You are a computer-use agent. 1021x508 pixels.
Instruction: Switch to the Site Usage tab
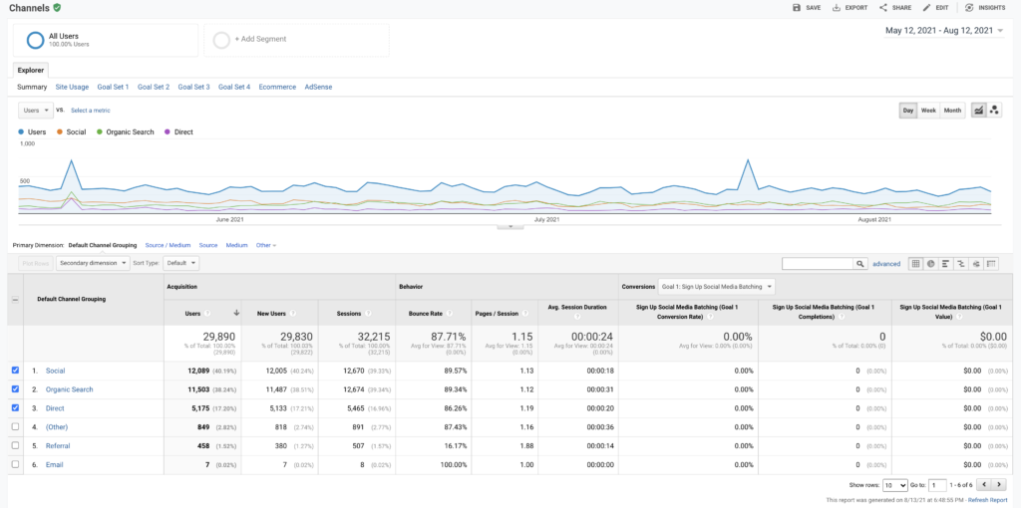pos(72,87)
